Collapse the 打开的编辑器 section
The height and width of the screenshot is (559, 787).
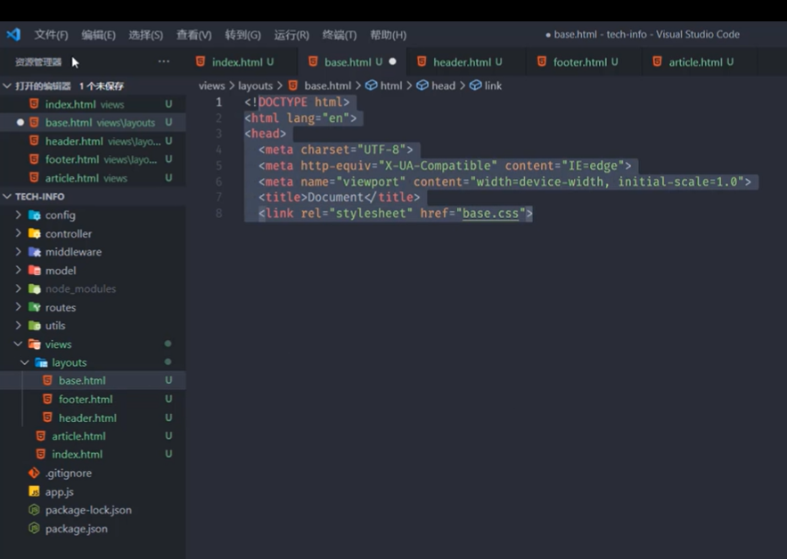[x=7, y=85]
